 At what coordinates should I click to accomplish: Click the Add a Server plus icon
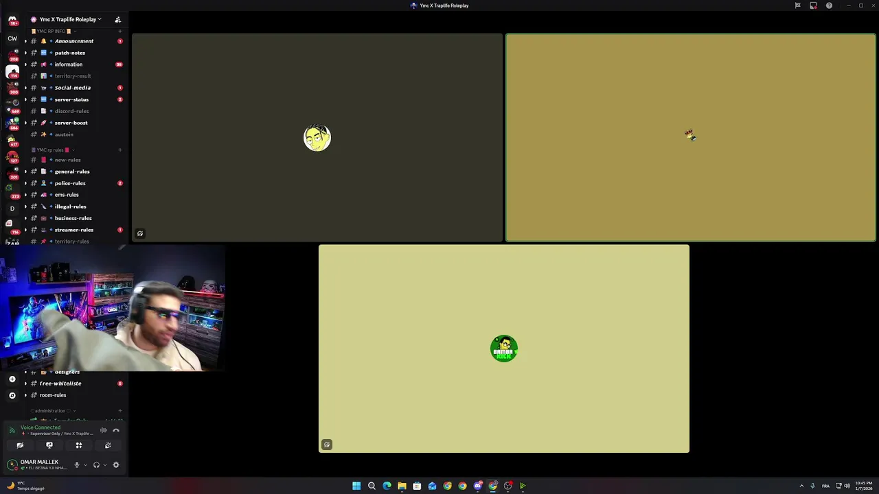point(12,379)
